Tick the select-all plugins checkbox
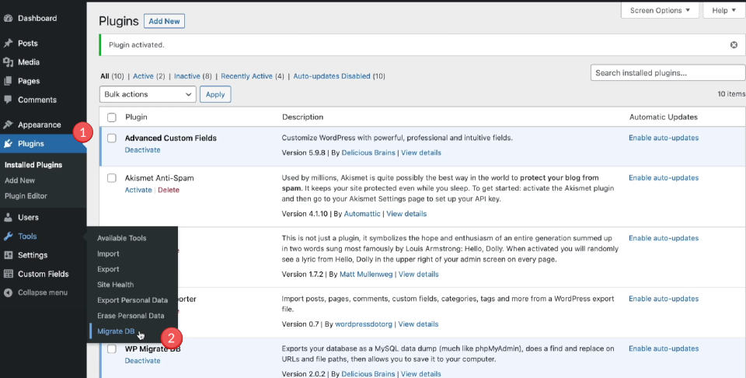This screenshot has height=378, width=746. click(112, 117)
